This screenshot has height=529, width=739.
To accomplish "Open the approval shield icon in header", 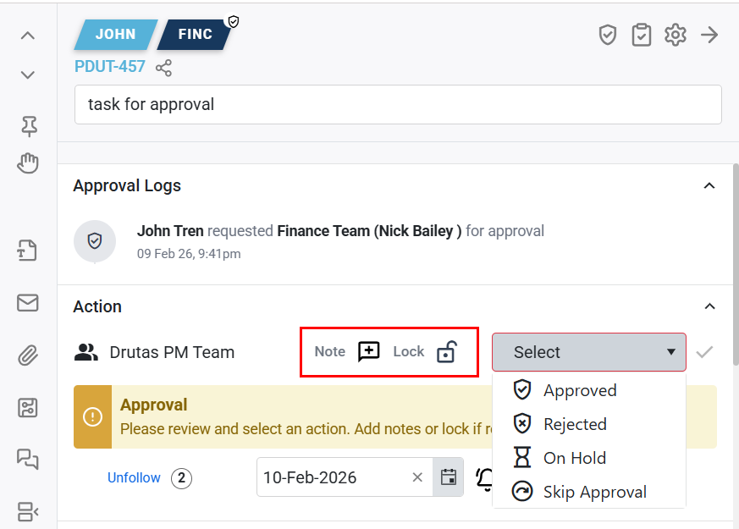I will tap(607, 35).
